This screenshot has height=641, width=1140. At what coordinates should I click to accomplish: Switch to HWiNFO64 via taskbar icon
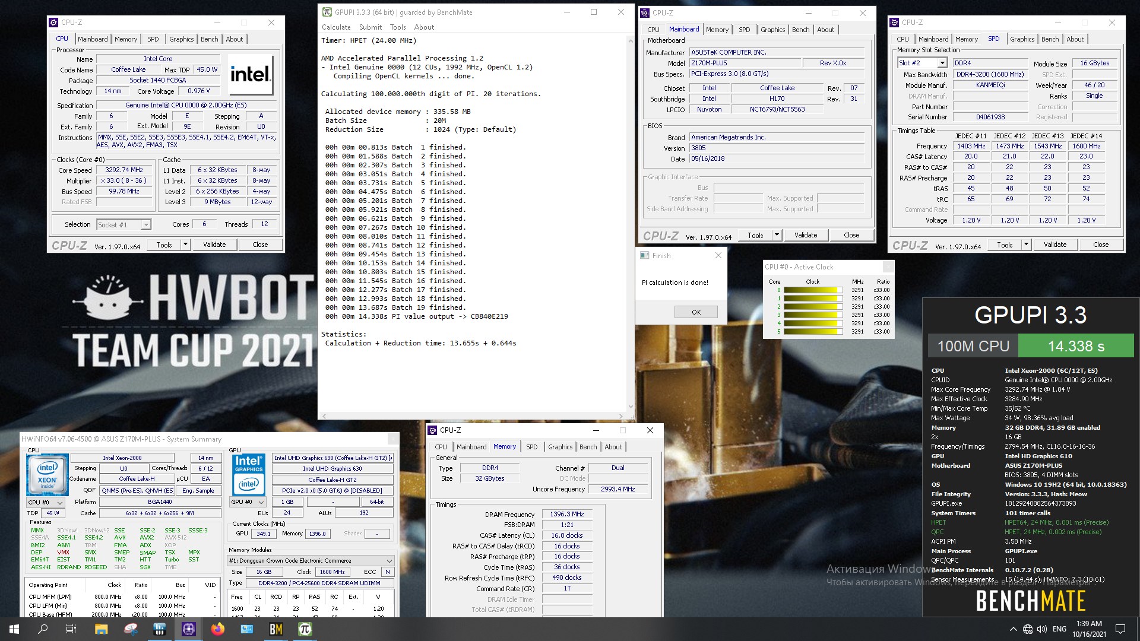click(x=159, y=629)
